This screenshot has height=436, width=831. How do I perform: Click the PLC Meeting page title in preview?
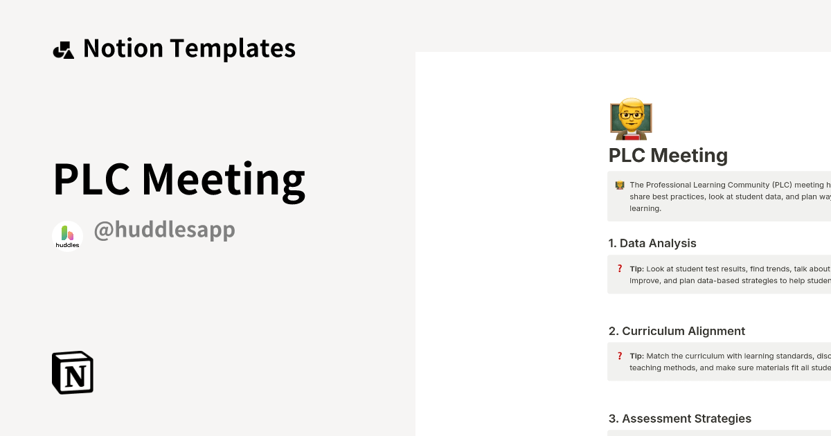[x=668, y=155]
